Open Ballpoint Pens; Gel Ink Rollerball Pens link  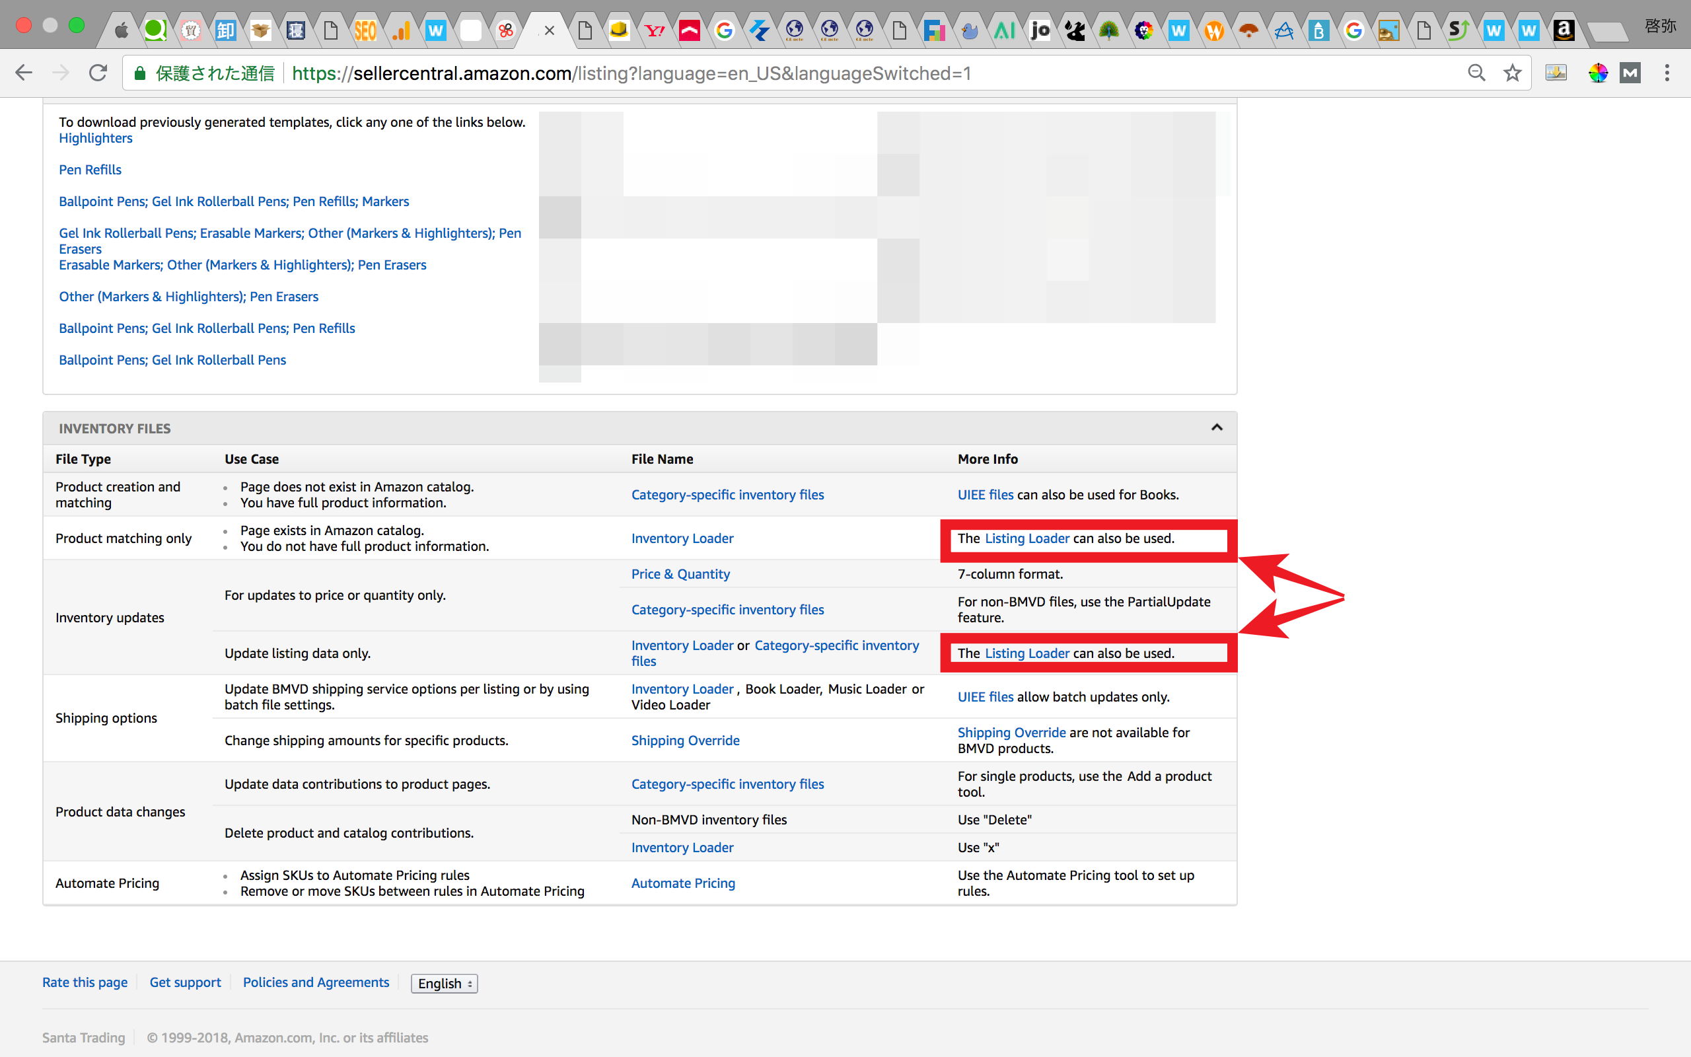point(172,359)
